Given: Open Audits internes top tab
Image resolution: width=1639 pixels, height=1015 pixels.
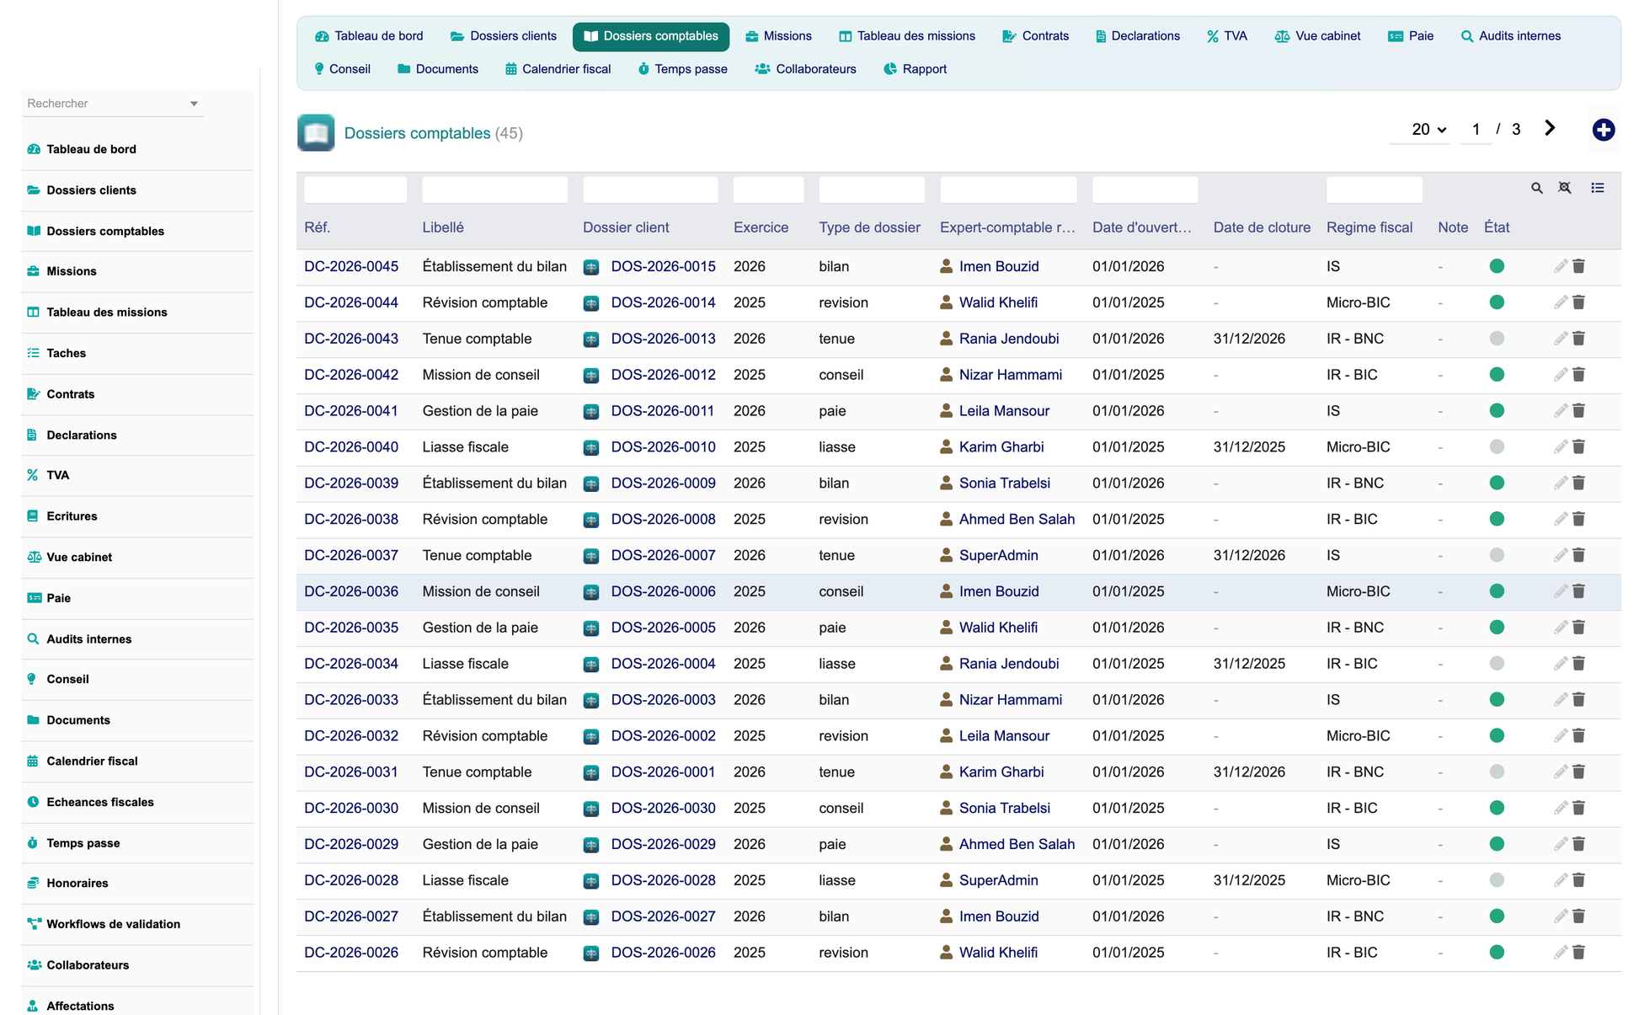Looking at the screenshot, I should pyautogui.click(x=1510, y=36).
